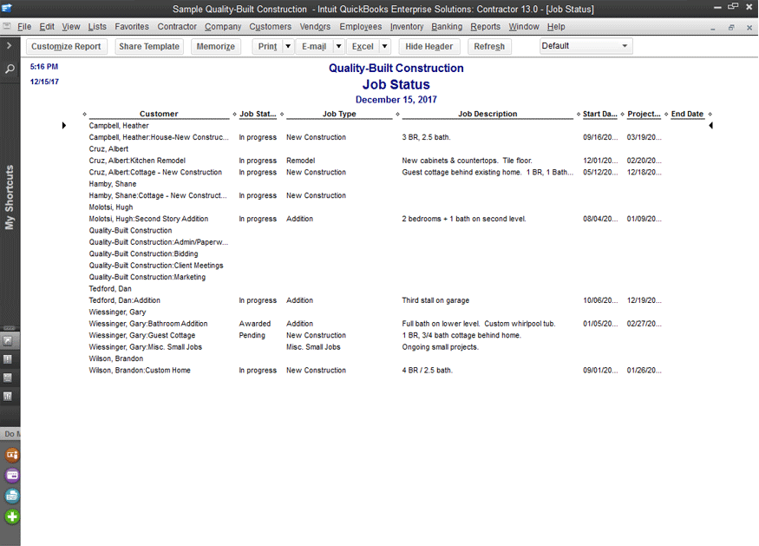Expand the collapsed My Shortcuts sidebar arrow

(x=9, y=45)
